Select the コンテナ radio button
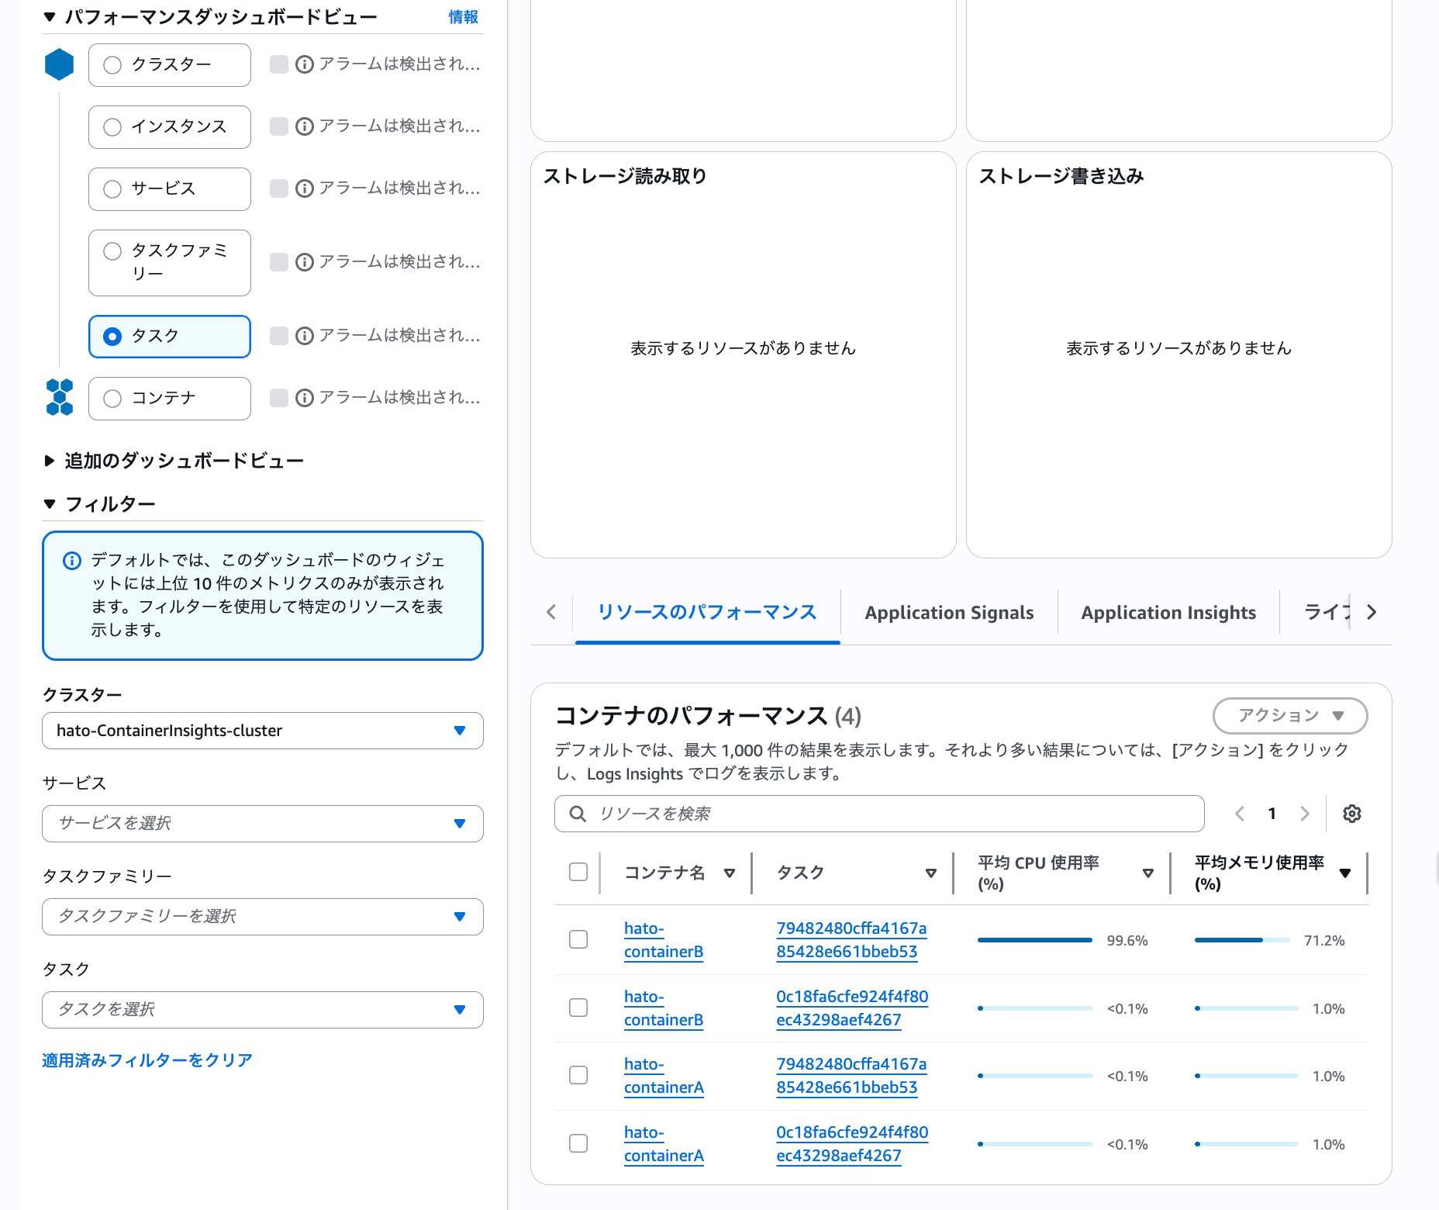Screen dimensions: 1439x1210 coord(111,398)
